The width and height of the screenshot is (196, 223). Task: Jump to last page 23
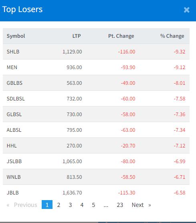[120, 205]
